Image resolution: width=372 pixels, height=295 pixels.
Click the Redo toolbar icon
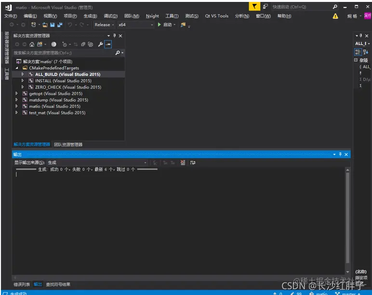click(x=81, y=25)
